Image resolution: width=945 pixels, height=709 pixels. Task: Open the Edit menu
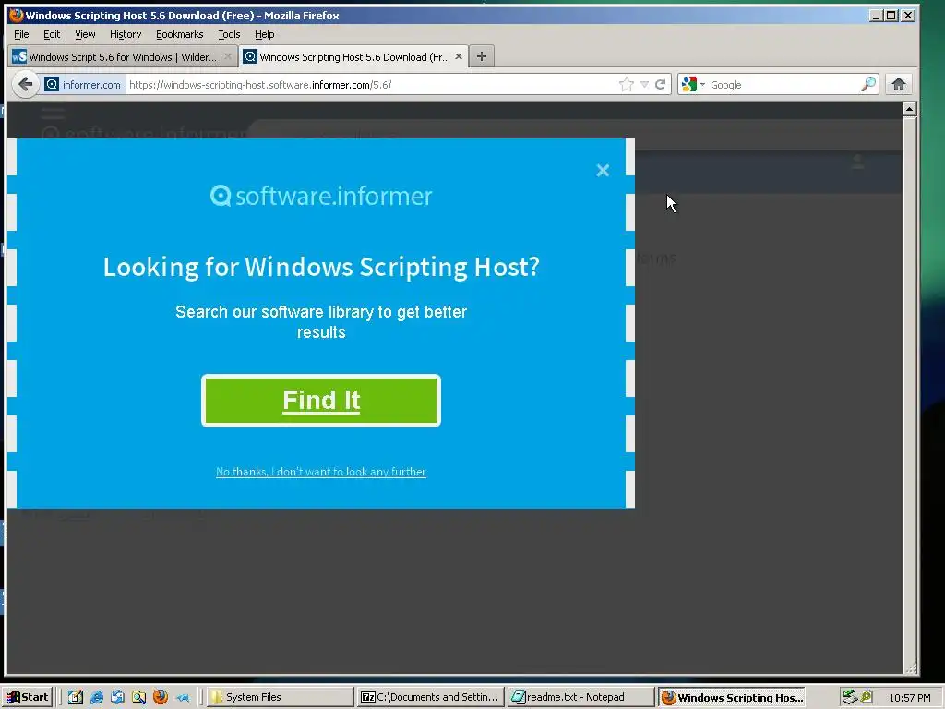tap(52, 34)
